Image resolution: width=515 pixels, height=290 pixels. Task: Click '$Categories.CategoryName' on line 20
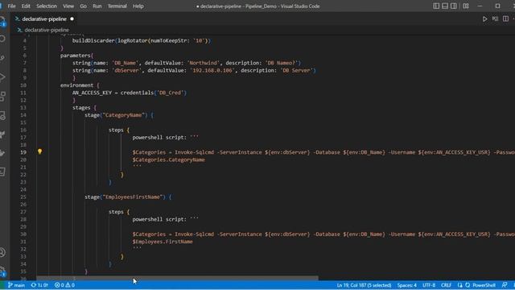point(168,159)
